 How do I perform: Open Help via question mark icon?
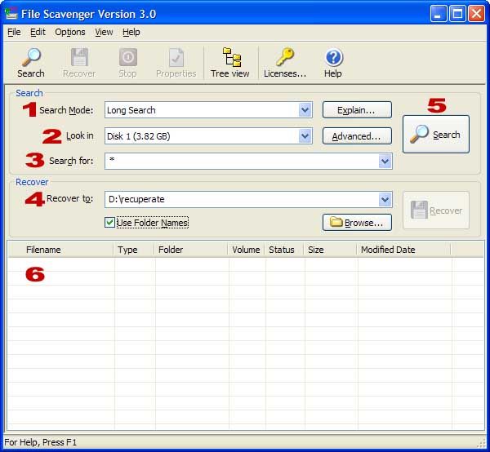[333, 57]
